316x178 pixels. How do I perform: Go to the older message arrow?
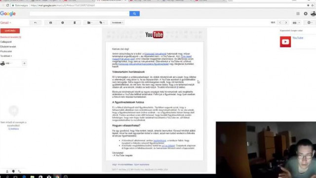[x=286, y=23]
